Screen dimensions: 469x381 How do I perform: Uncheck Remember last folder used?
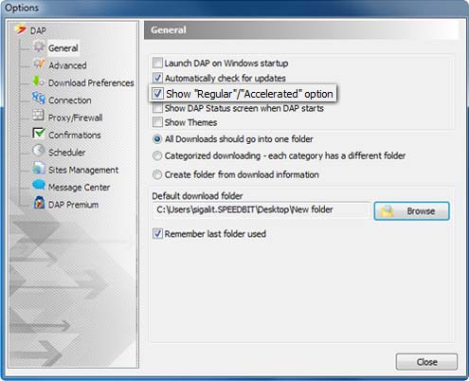157,234
